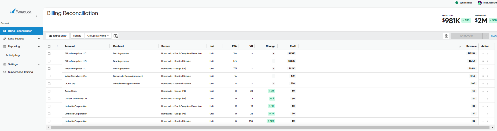Click the Change badge showing 100
The width and height of the screenshot is (497, 131).
(x=271, y=121)
